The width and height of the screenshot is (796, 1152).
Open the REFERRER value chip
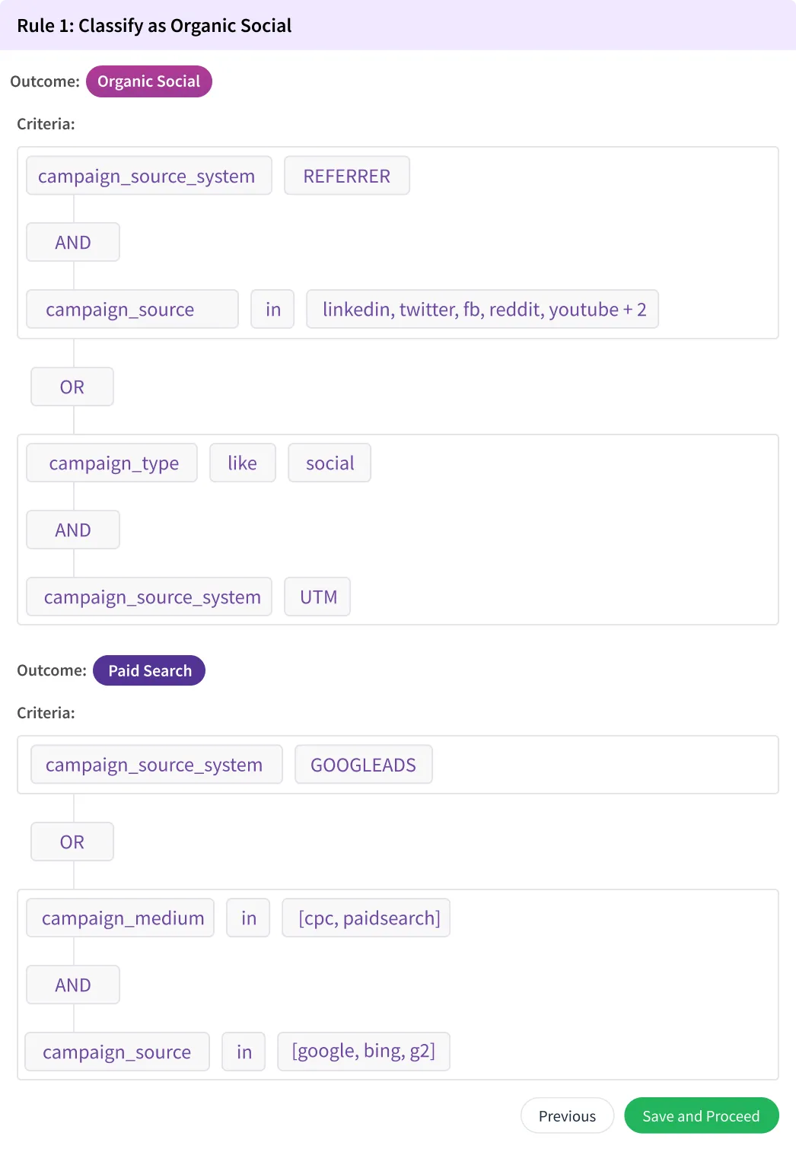point(347,176)
